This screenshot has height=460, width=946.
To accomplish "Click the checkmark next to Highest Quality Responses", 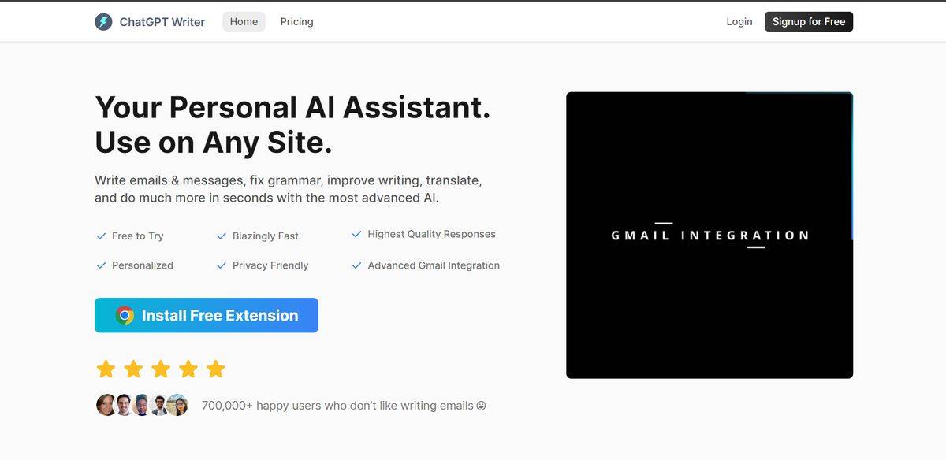I will click(356, 233).
